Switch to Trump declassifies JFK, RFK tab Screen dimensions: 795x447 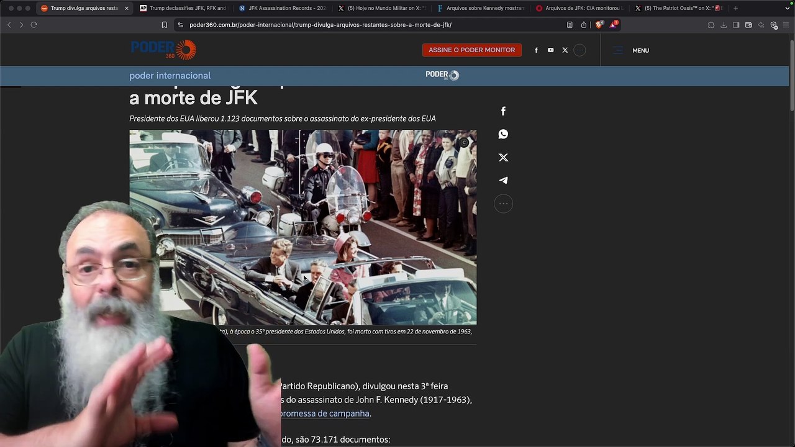[x=183, y=8]
